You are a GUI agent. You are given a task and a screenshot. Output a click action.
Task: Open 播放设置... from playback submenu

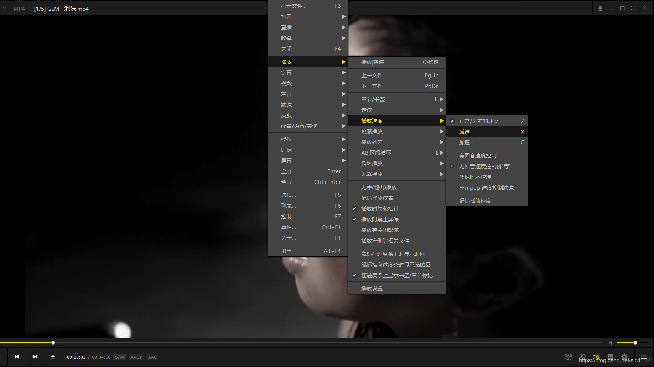point(397,289)
